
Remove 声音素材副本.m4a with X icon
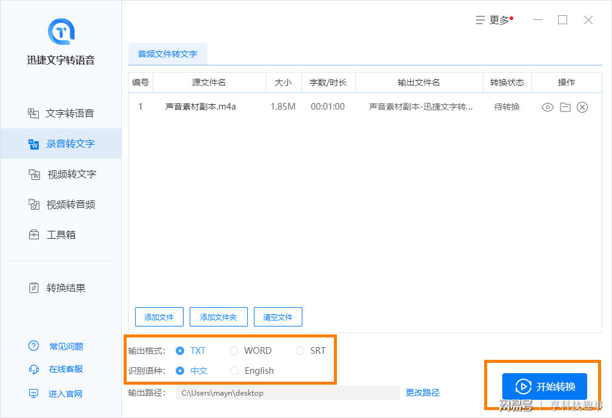[x=582, y=107]
